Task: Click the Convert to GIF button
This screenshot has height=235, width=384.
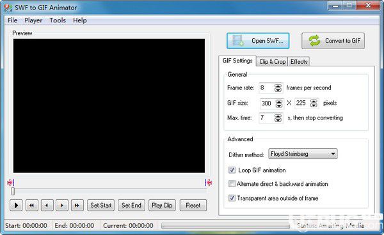Action: (x=333, y=41)
